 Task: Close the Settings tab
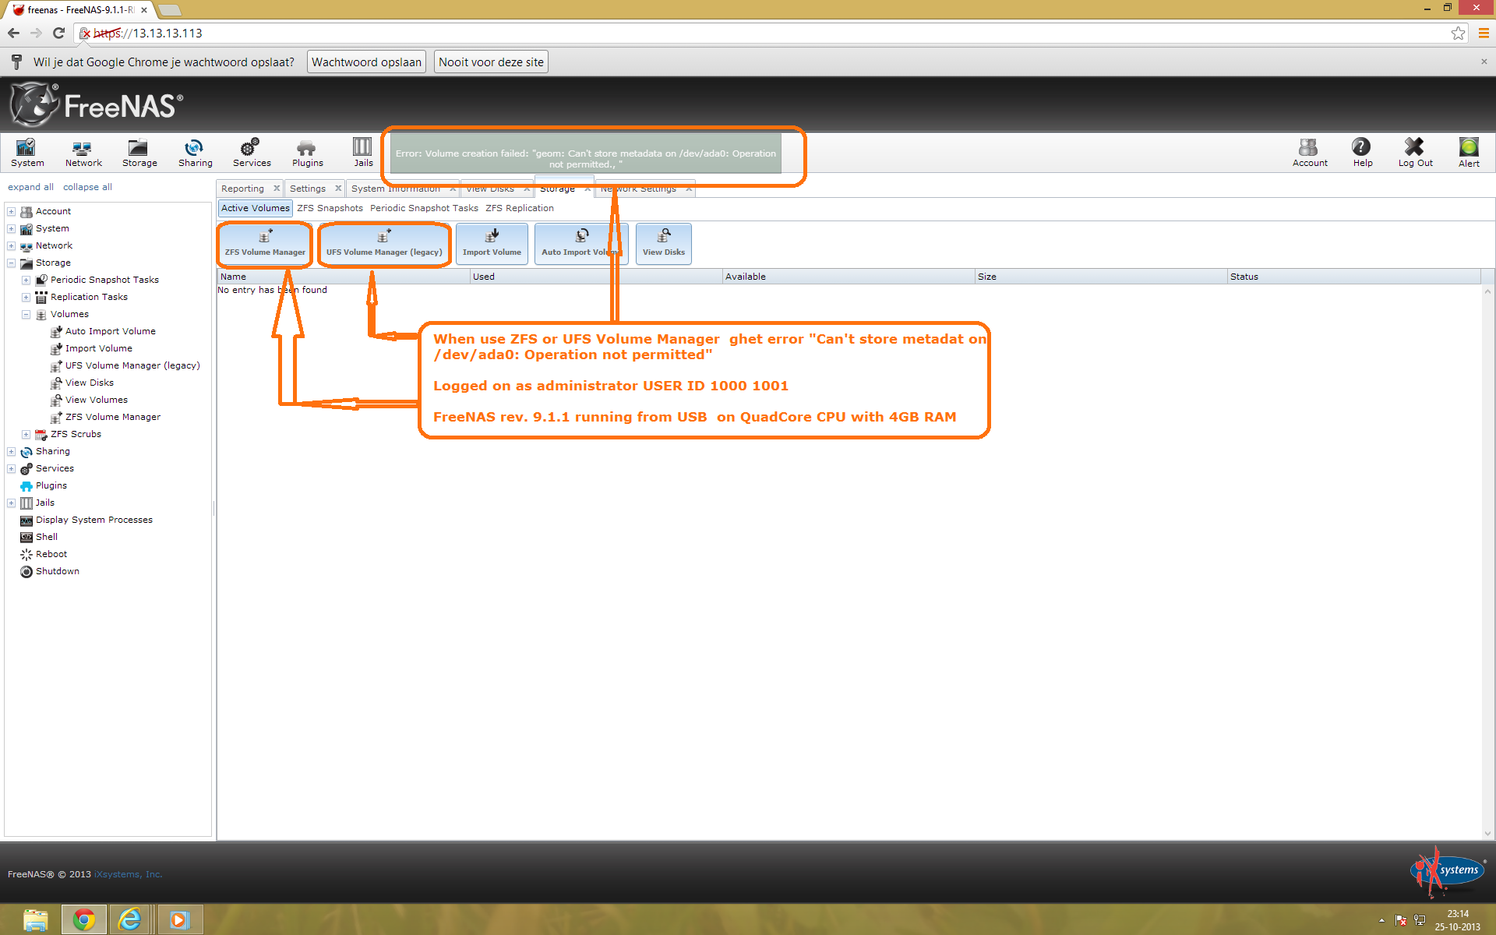pos(338,189)
